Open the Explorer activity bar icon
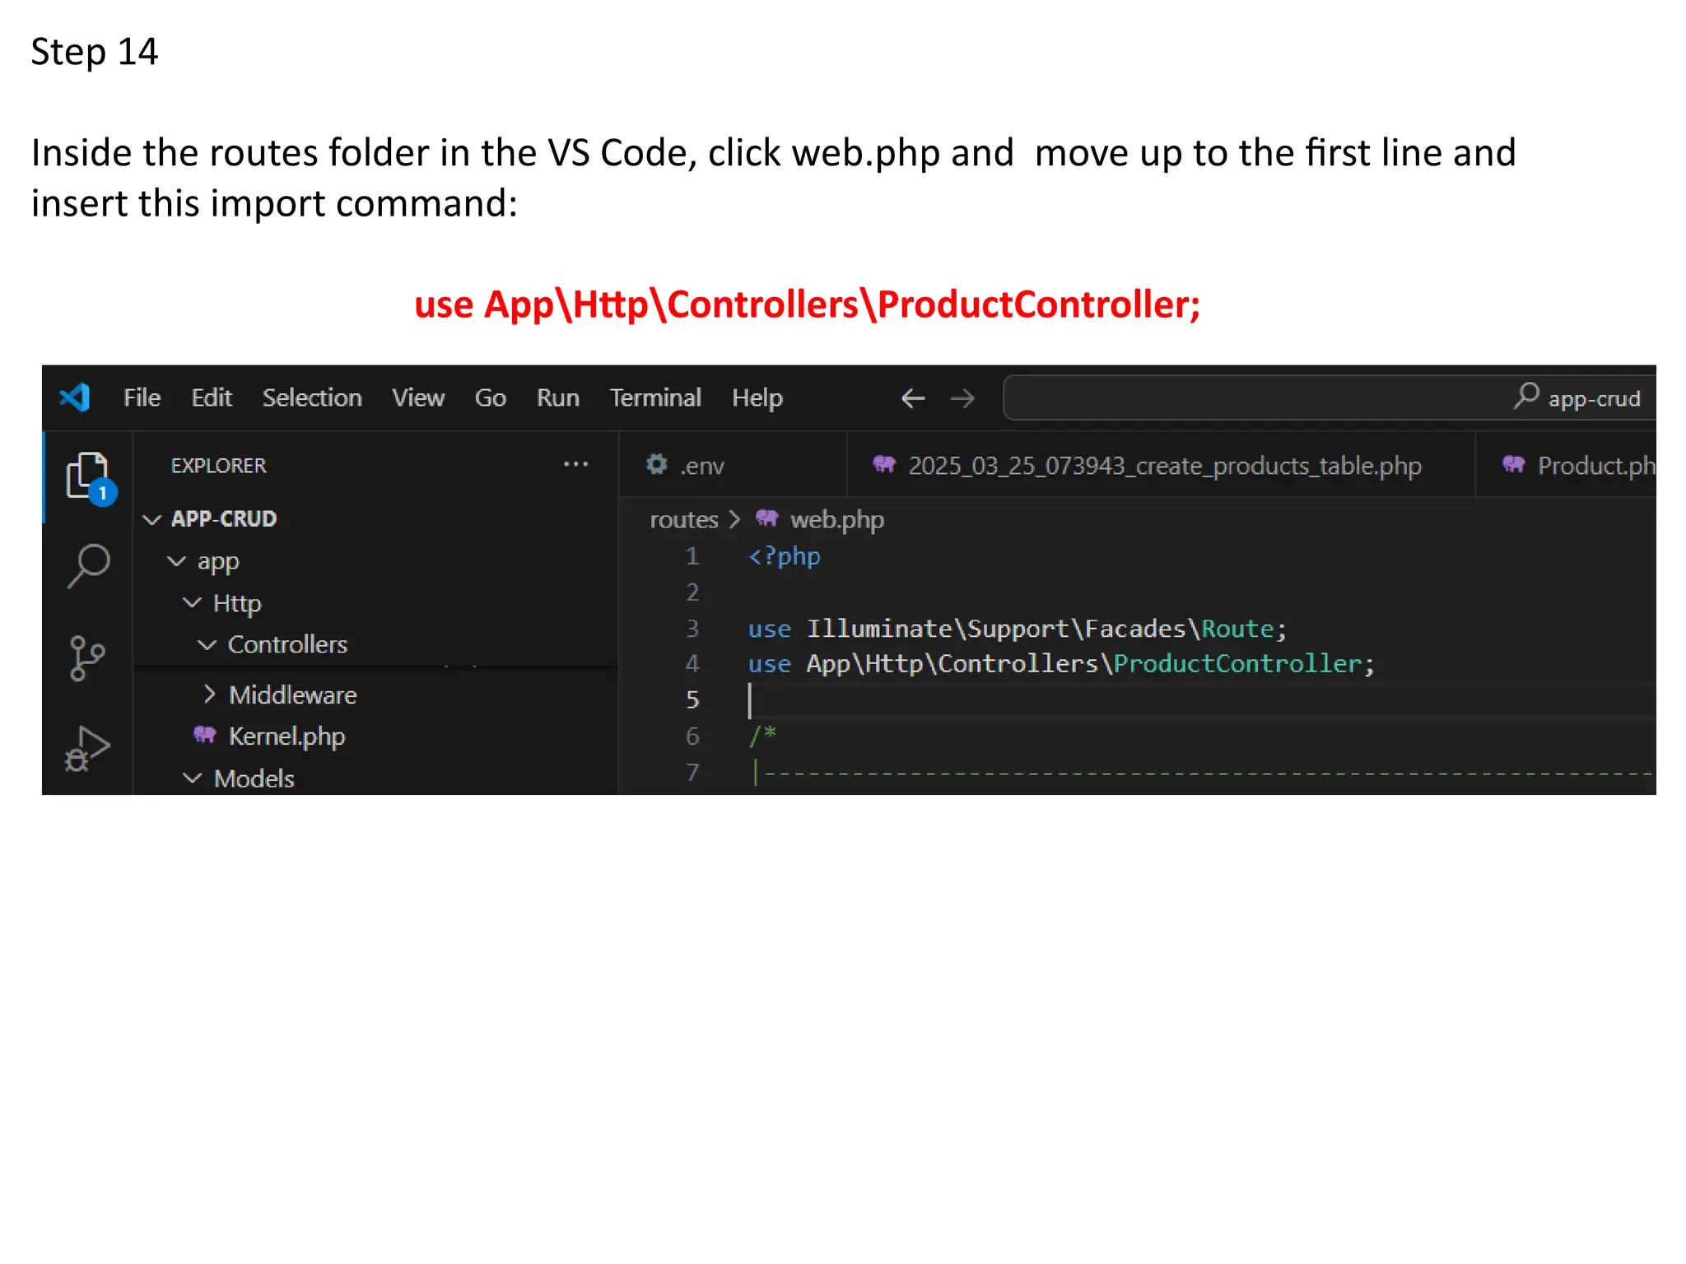The image size is (1686, 1264). click(87, 475)
